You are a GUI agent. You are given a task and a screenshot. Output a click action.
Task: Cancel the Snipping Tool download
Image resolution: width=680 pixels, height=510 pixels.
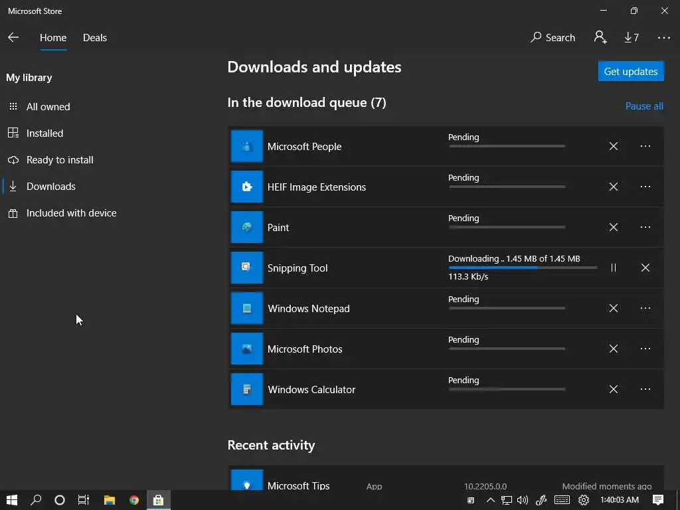(645, 268)
